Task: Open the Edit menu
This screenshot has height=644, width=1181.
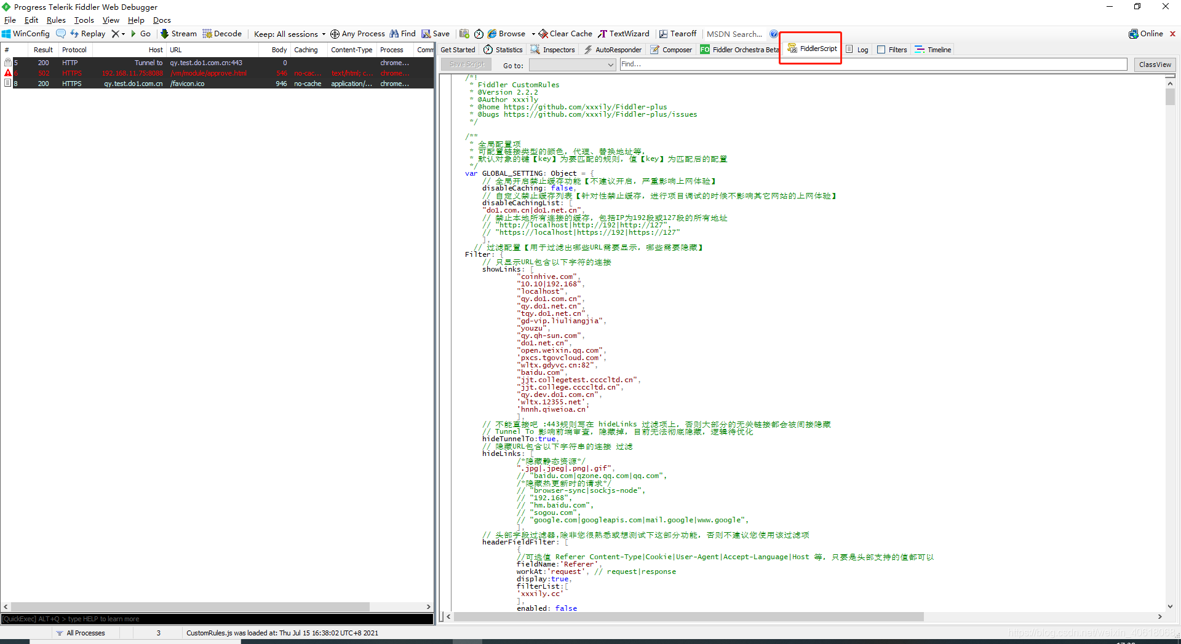Action: click(x=31, y=20)
